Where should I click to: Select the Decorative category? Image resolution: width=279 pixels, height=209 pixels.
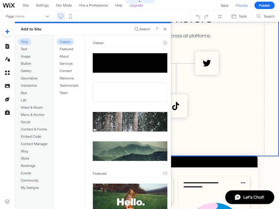coord(29,78)
